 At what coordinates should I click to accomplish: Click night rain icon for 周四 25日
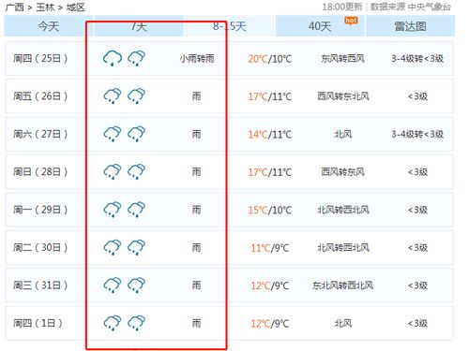(136, 58)
